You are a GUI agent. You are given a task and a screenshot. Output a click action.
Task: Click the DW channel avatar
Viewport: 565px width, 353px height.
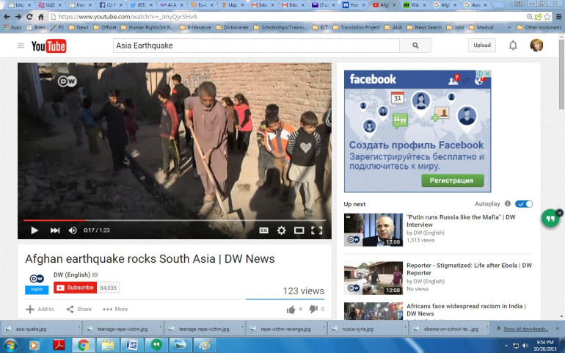(37, 284)
